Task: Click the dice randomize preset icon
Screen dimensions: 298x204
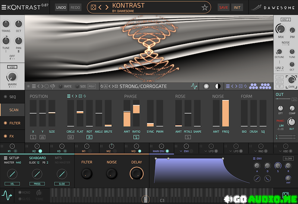Action: click(x=93, y=7)
